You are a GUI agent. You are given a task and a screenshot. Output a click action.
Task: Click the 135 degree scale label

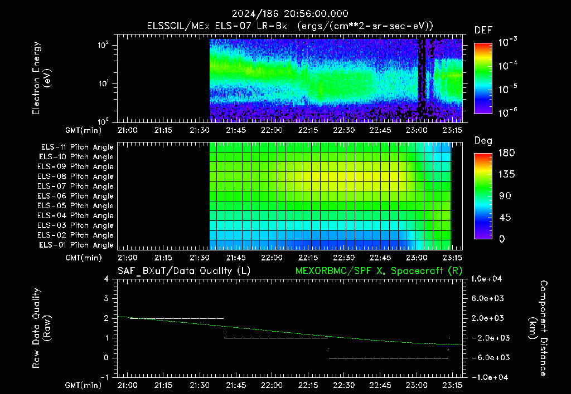(x=506, y=174)
